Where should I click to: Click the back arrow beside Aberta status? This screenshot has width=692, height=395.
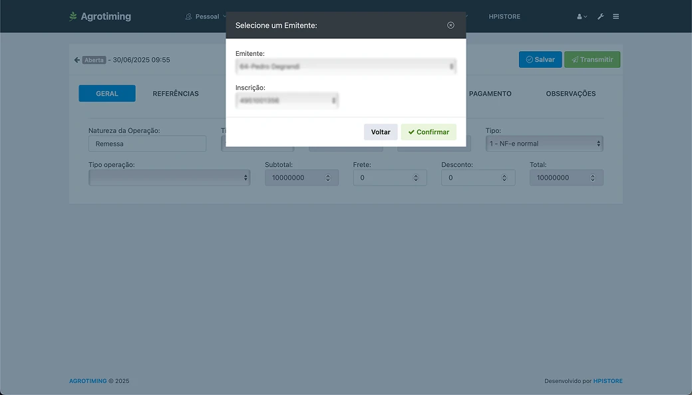[x=77, y=60]
